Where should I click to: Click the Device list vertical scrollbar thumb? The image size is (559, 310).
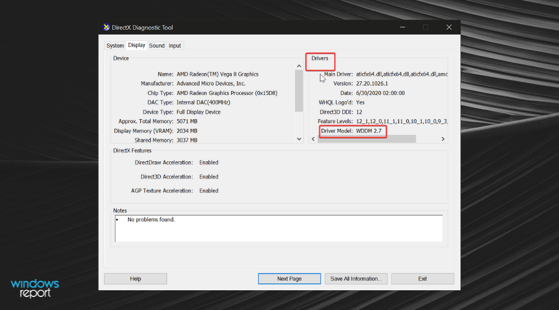(299, 91)
